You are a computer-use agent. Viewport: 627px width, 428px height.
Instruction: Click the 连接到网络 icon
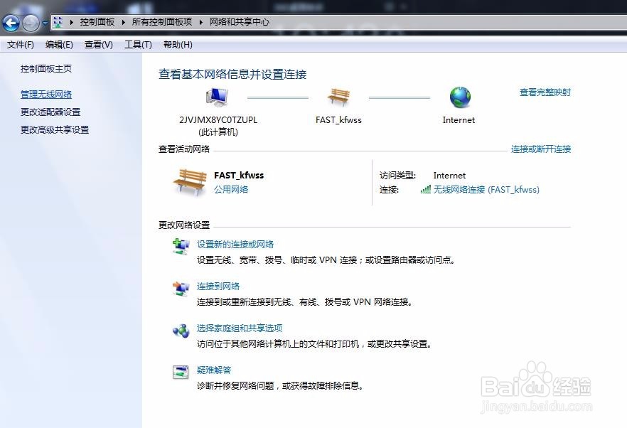point(181,289)
